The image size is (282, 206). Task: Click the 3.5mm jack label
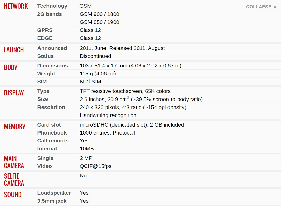point(52,201)
